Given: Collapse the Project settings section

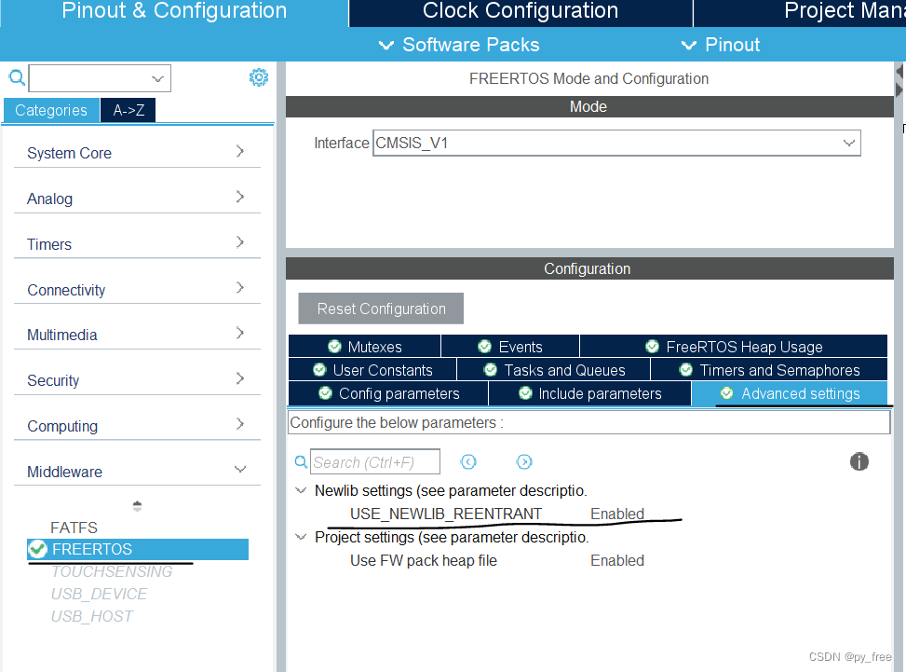Looking at the screenshot, I should 301,537.
